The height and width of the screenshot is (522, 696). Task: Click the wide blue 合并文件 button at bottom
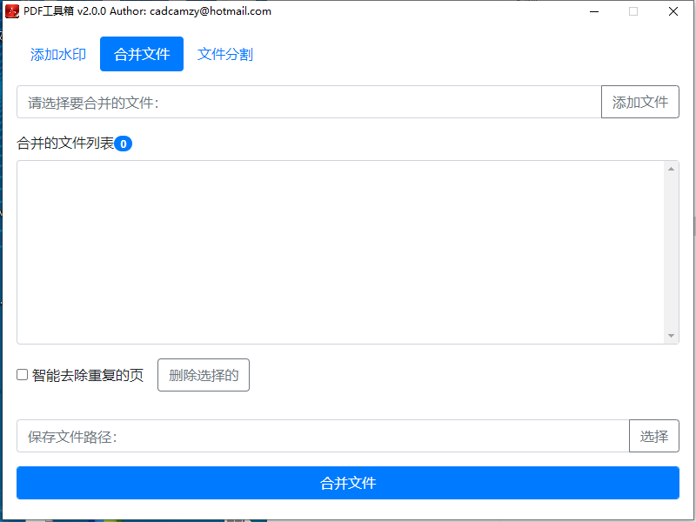pyautogui.click(x=348, y=483)
